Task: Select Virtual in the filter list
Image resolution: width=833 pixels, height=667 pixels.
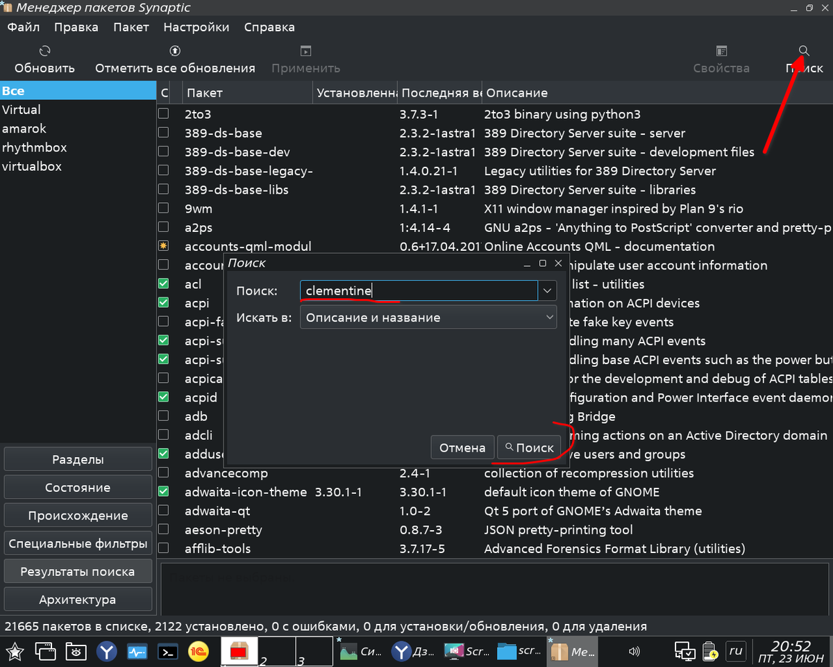Action: click(x=78, y=110)
